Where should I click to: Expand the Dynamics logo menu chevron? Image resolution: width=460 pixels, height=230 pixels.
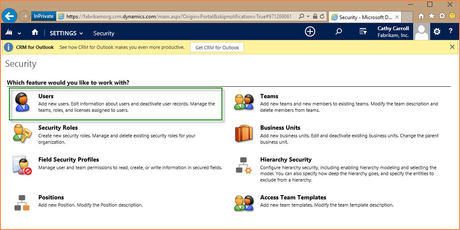point(19,33)
